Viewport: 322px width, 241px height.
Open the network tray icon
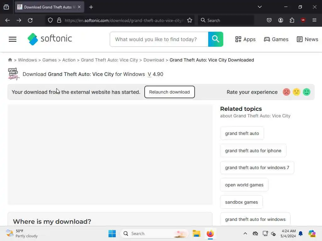click(x=265, y=233)
